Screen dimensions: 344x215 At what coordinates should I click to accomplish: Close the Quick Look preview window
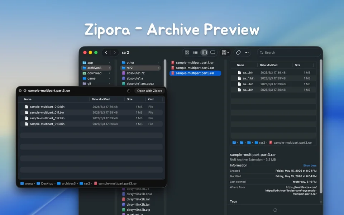point(20,91)
